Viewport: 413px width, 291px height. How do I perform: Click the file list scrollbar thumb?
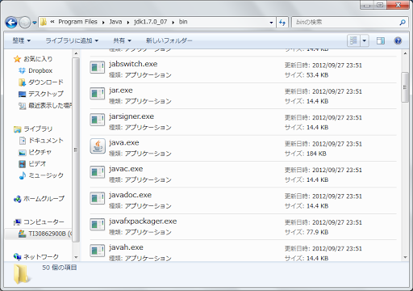point(405,87)
